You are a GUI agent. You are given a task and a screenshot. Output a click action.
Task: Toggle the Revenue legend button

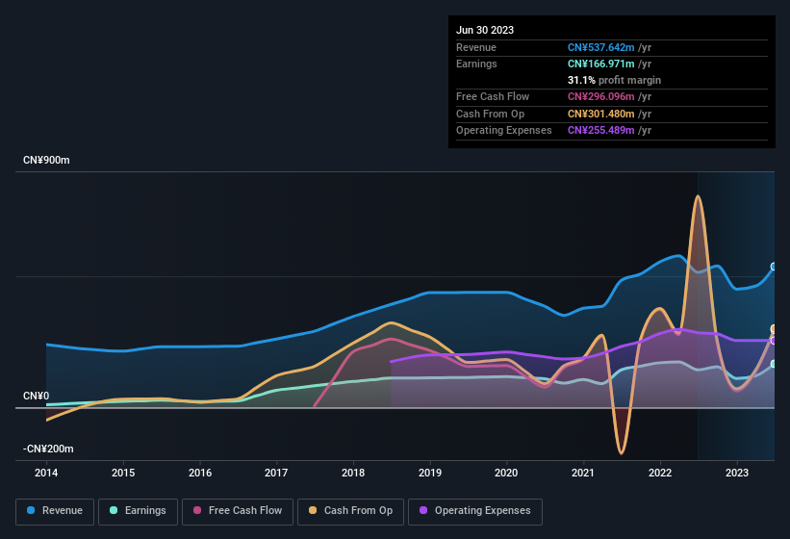55,511
